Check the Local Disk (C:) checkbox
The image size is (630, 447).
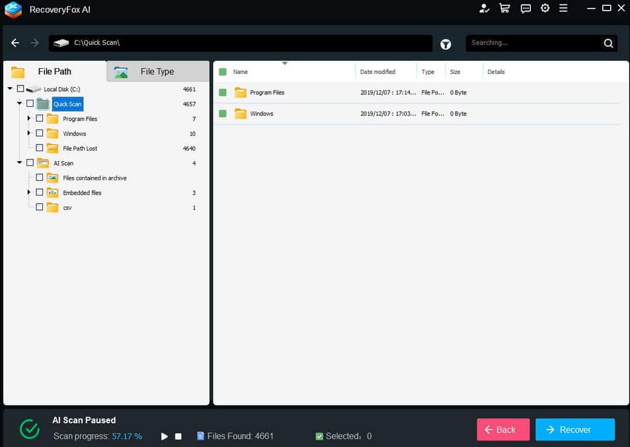20,89
